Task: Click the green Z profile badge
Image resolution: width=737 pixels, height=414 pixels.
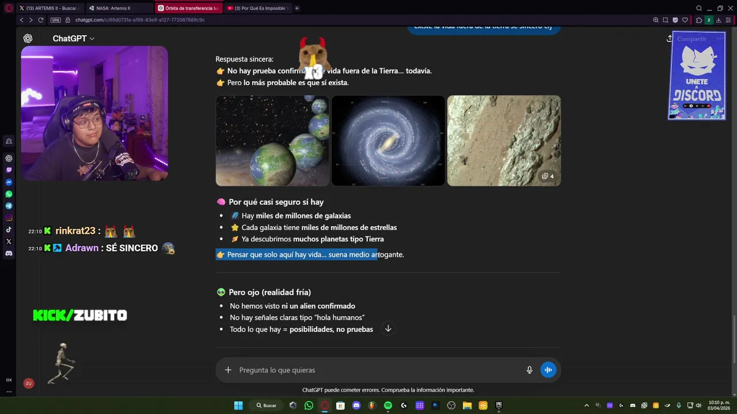Action: (709, 20)
